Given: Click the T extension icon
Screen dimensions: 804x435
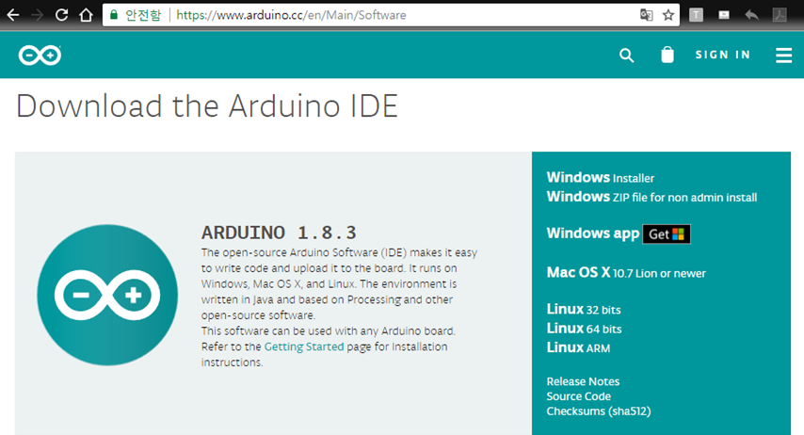Looking at the screenshot, I should pos(696,15).
